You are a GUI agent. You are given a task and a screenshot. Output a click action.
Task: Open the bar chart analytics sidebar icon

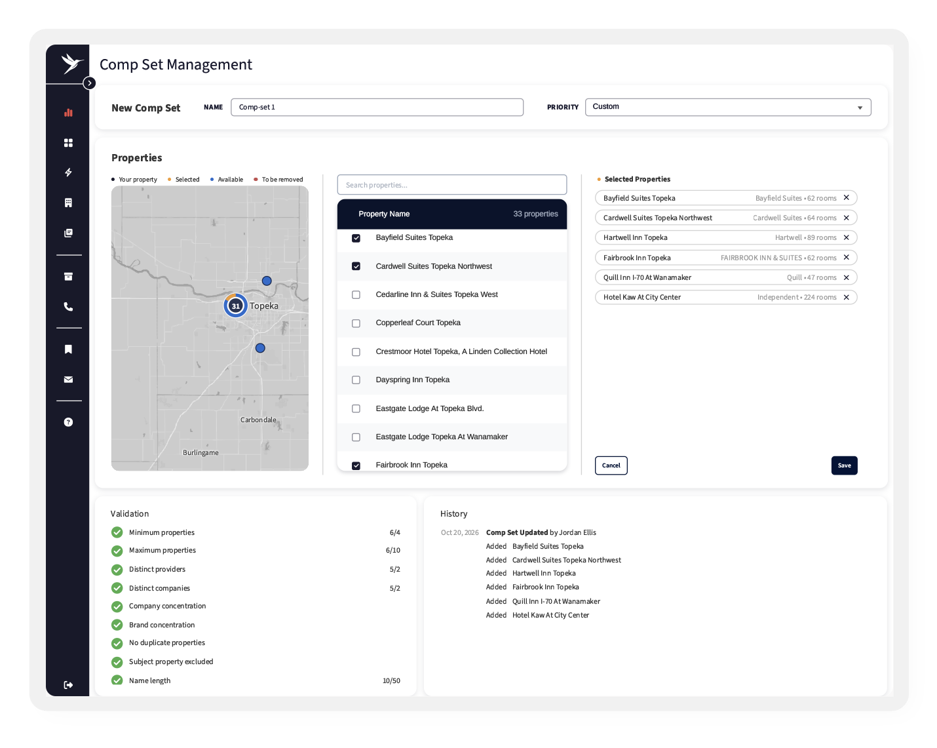[68, 113]
